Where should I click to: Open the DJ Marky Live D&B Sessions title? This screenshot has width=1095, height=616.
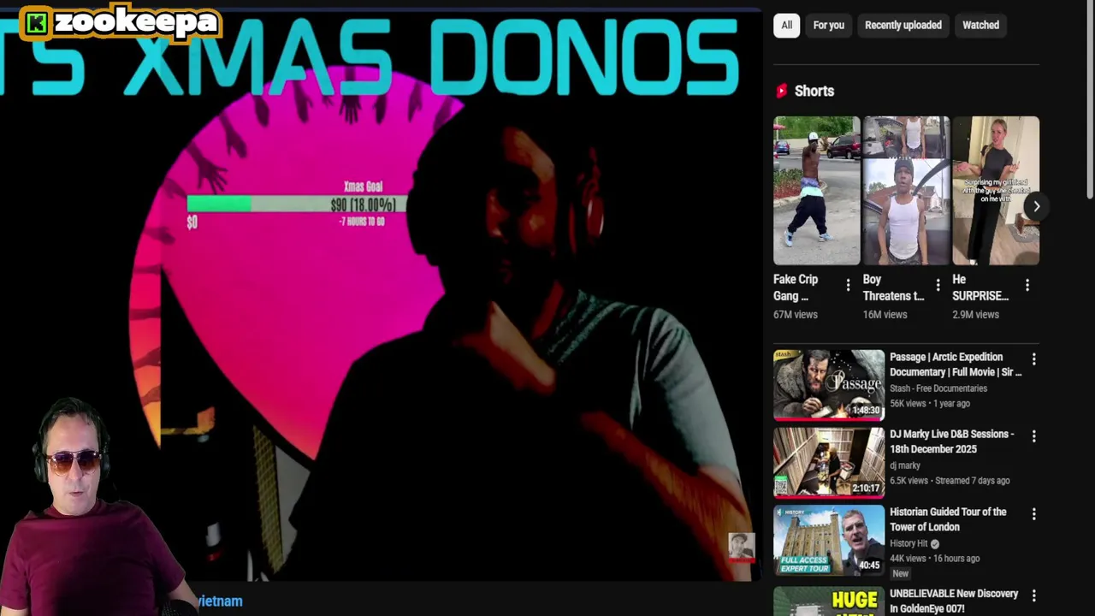(951, 441)
